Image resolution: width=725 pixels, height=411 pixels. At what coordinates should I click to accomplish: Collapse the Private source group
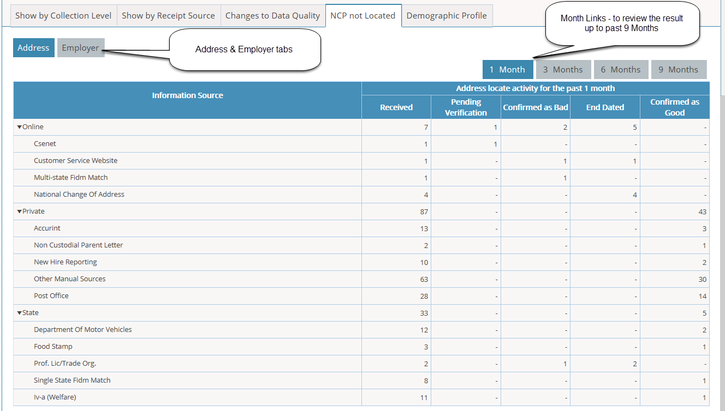[20, 211]
